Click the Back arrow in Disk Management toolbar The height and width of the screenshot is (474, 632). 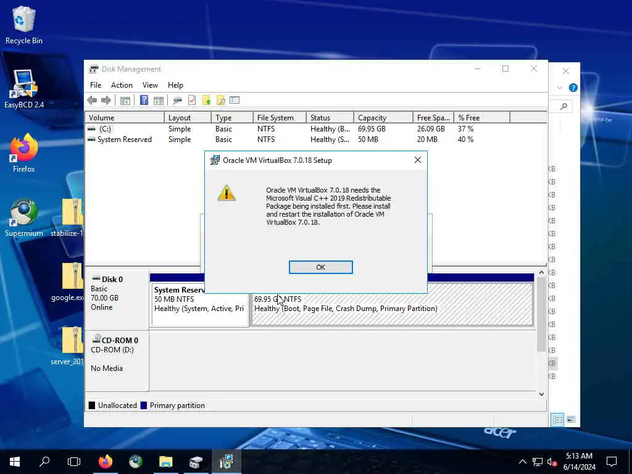point(93,101)
